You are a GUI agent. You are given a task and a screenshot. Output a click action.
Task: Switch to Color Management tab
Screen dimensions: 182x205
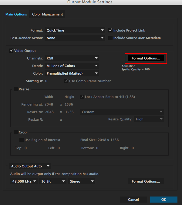click(x=47, y=14)
